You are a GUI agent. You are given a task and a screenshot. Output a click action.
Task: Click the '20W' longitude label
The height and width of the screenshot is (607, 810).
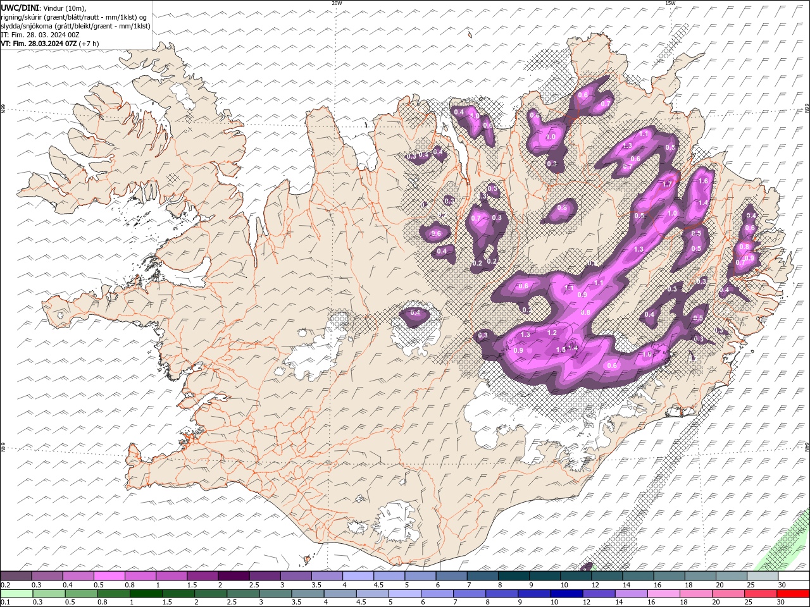tap(337, 3)
